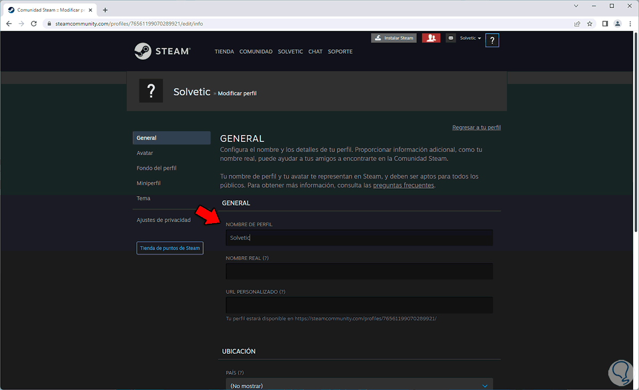Click Tienda de puntos de Steam button

170,248
